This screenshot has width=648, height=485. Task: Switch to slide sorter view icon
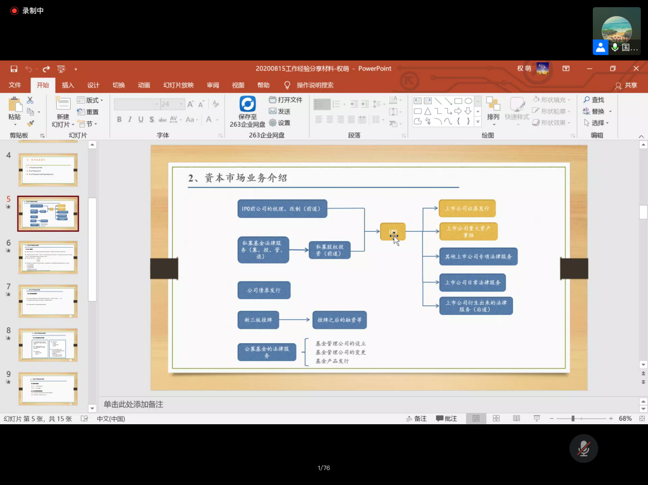click(496, 419)
